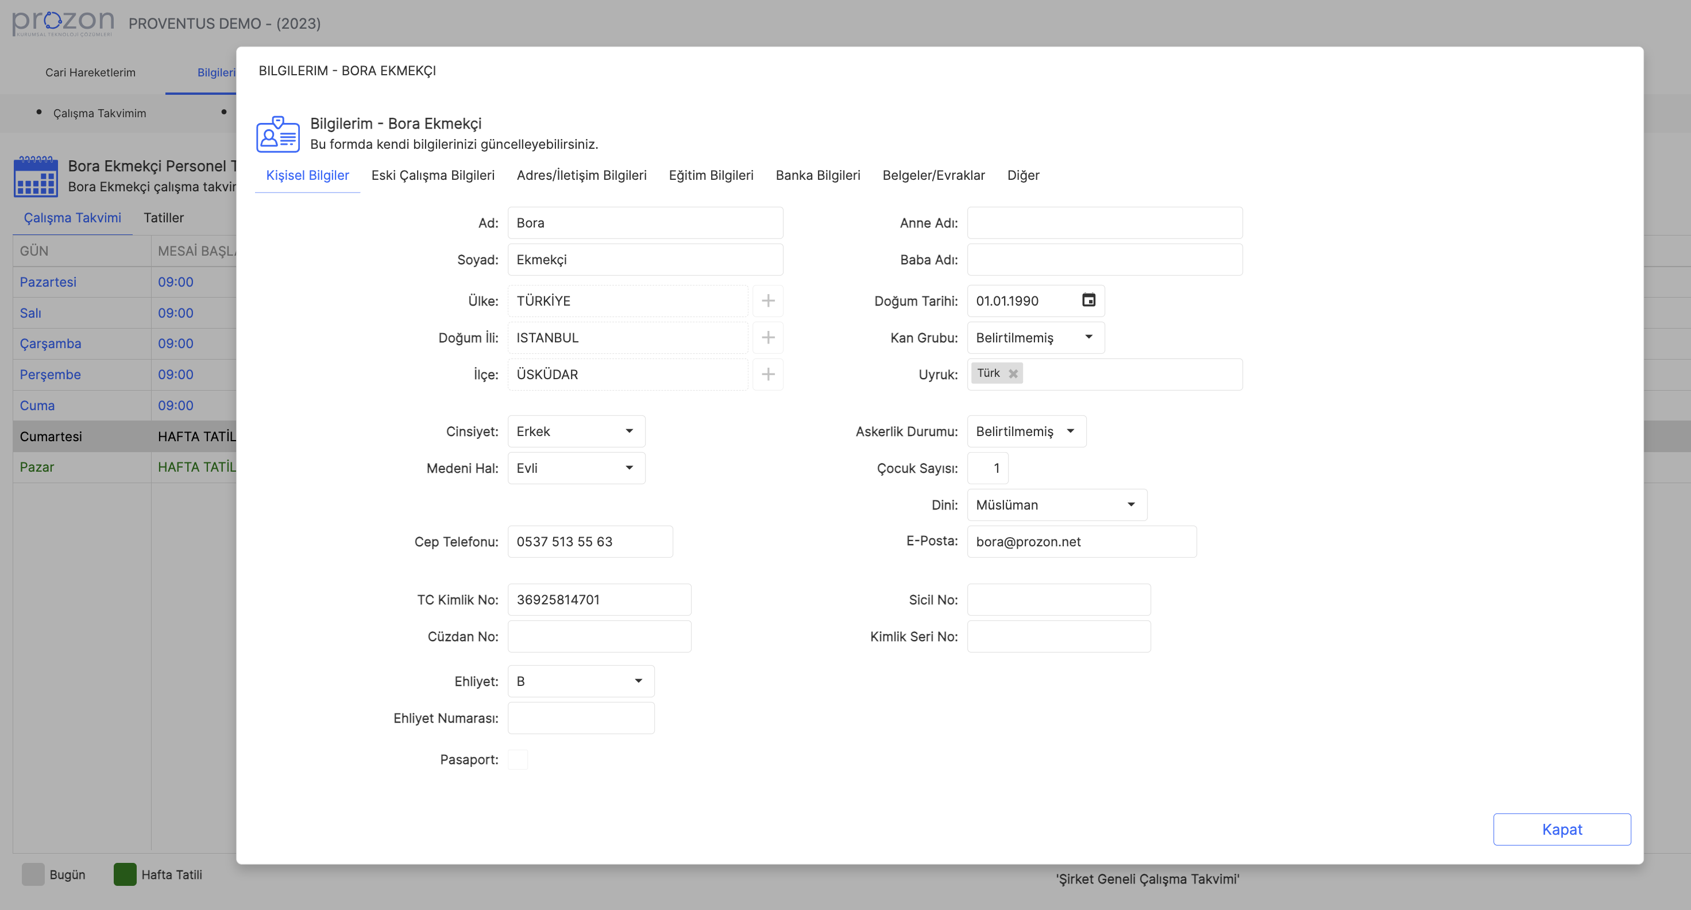Open the Ülke combo box
Screen dimensions: 1691x910
(x=628, y=300)
